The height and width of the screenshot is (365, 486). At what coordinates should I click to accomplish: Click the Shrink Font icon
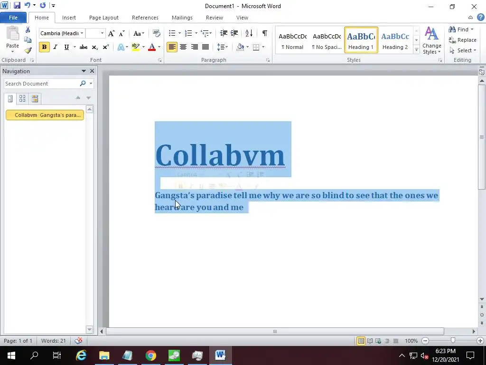pyautogui.click(x=122, y=33)
